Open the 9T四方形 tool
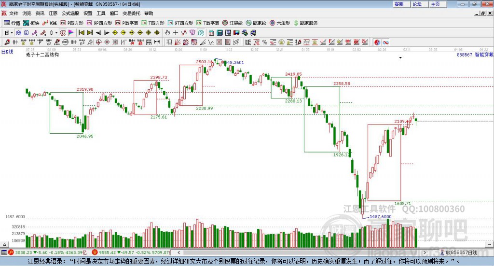 [x=180, y=23]
